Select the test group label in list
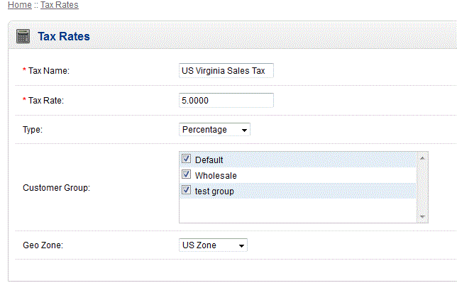The height and width of the screenshot is (300, 457). click(x=214, y=191)
